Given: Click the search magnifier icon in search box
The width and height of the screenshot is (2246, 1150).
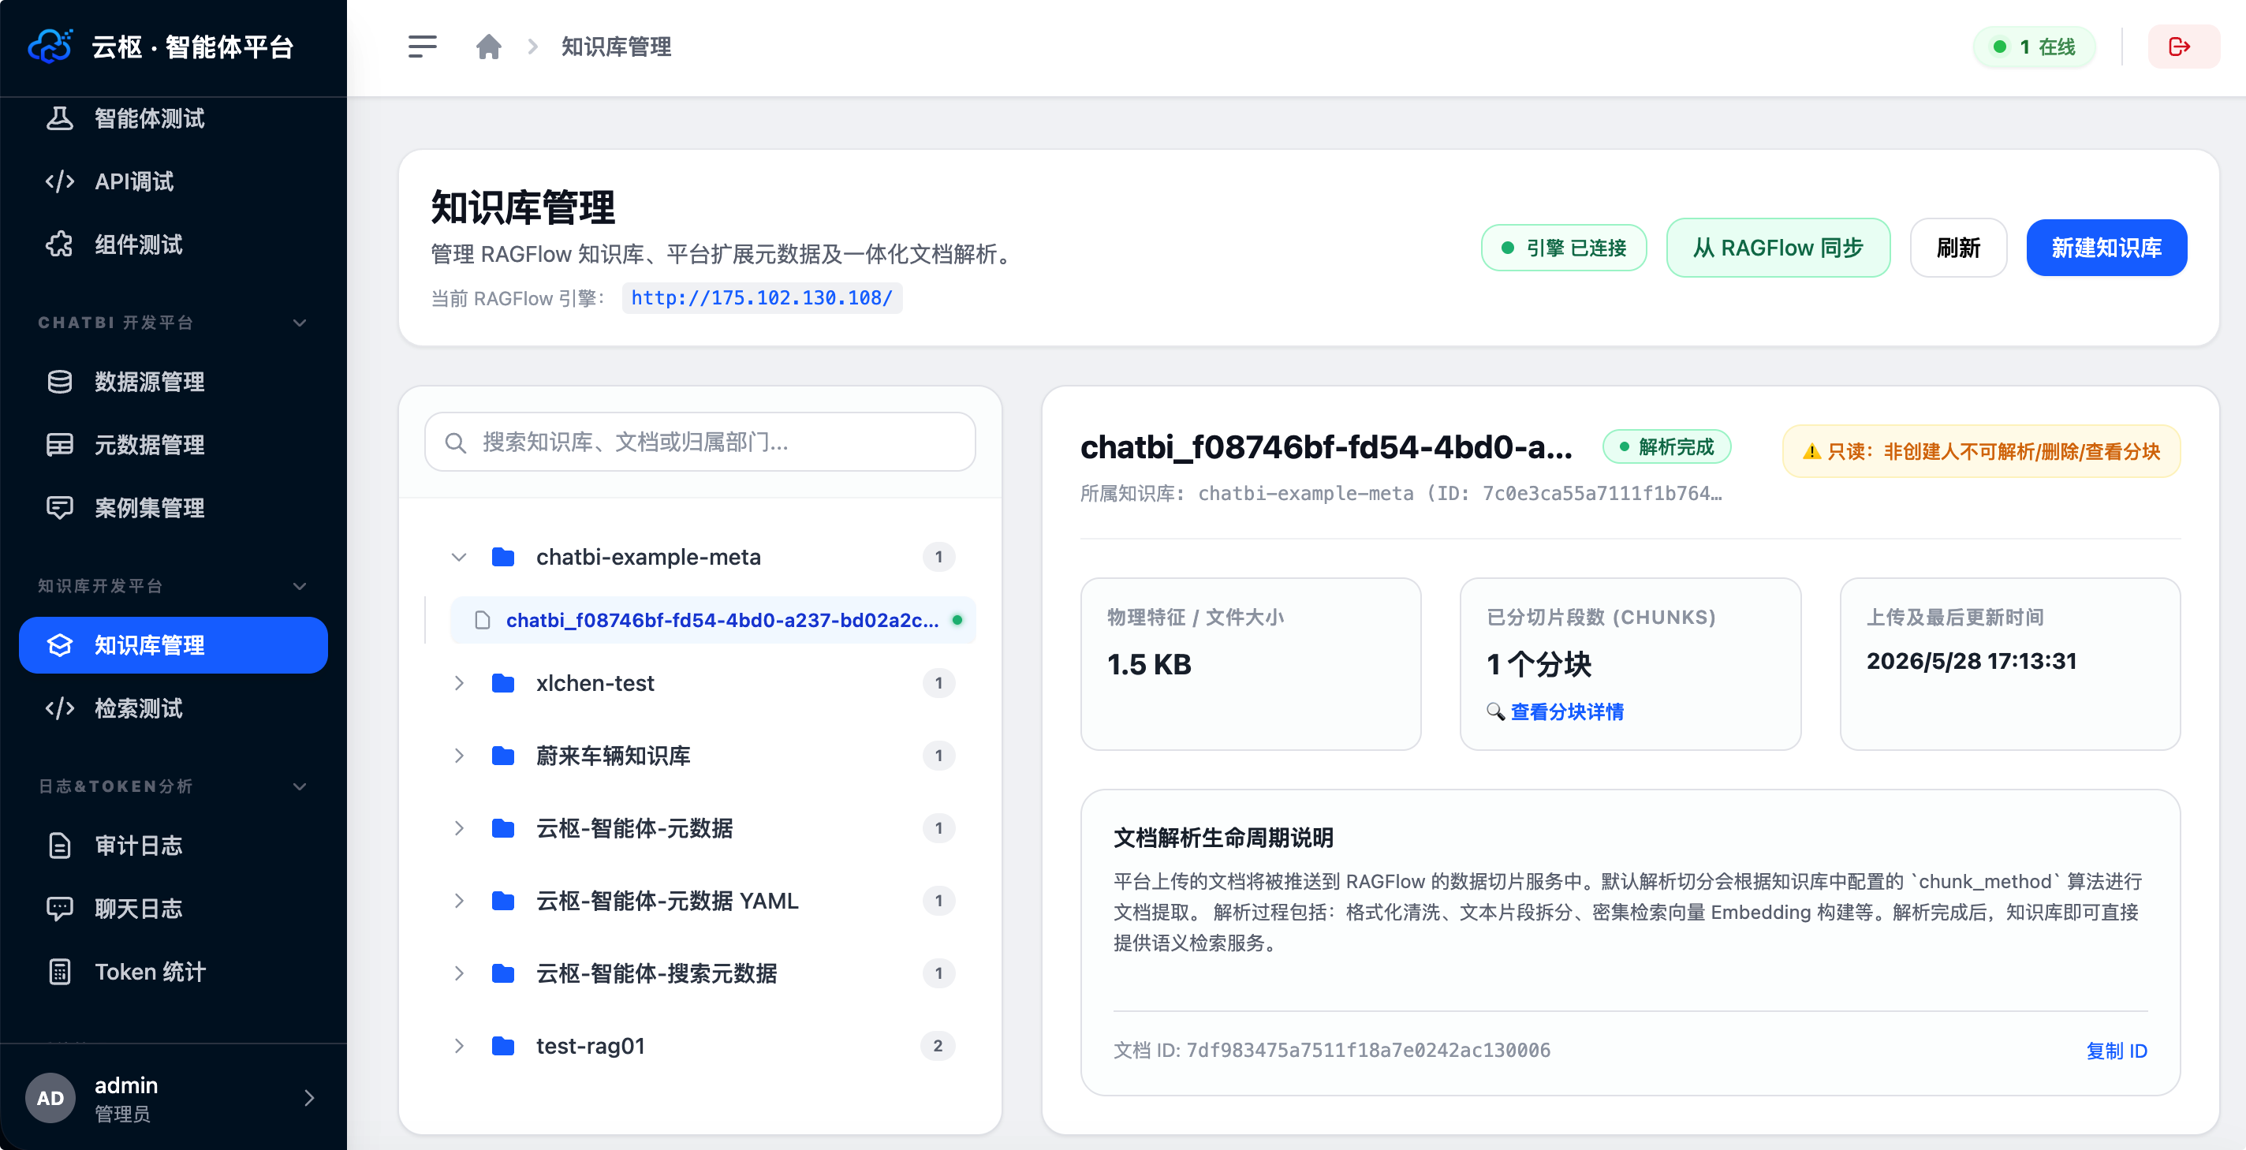Looking at the screenshot, I should click(455, 443).
